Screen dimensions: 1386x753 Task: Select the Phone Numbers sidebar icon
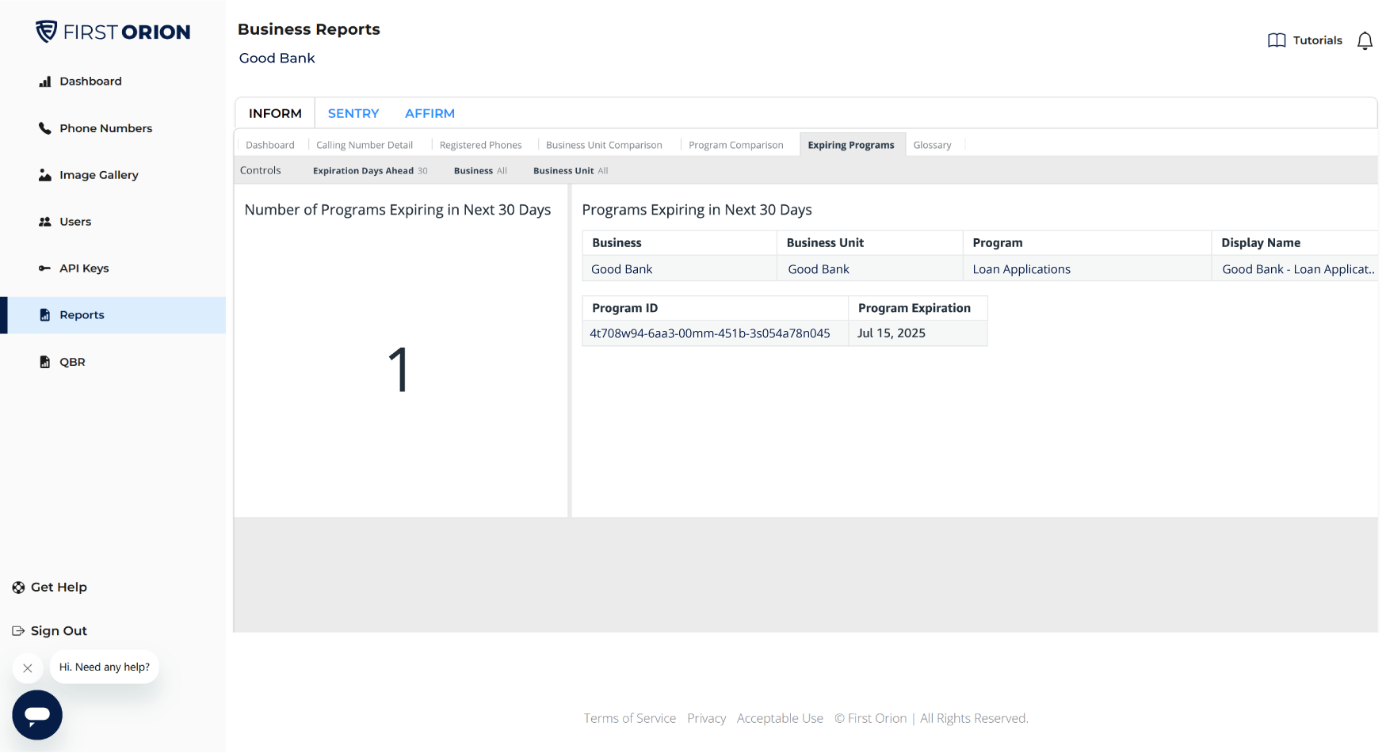tap(44, 127)
